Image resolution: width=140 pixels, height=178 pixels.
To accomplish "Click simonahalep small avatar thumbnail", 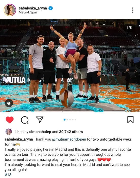I will (x=9, y=132).
